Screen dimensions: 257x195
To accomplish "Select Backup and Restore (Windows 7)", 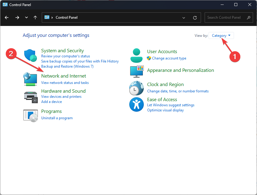I will (x=67, y=66).
